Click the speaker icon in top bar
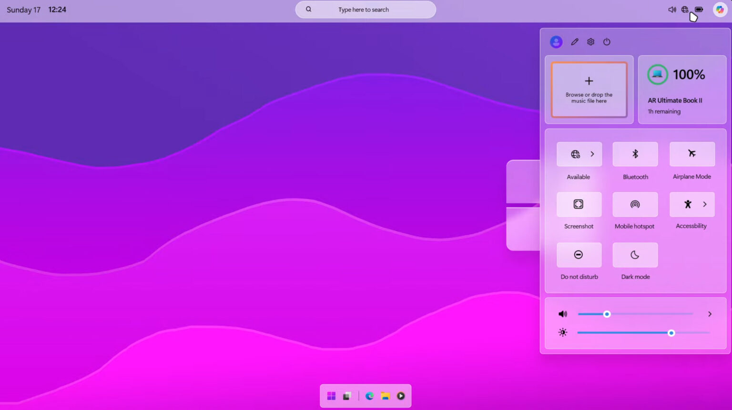 (672, 10)
